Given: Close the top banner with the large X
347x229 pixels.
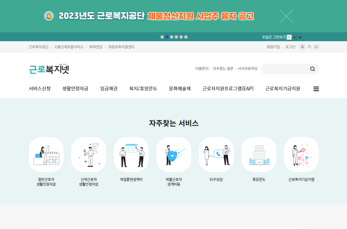Looking at the screenshot, I should point(286,16).
